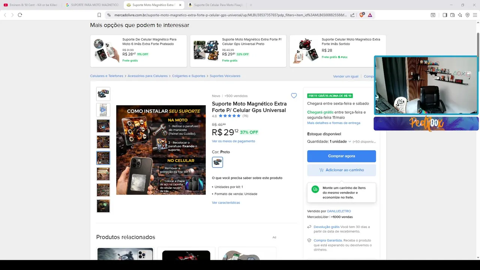Screen dimensions: 480x270
Task: Switch to Amazon Suporte De Celular tab
Action: [216, 5]
